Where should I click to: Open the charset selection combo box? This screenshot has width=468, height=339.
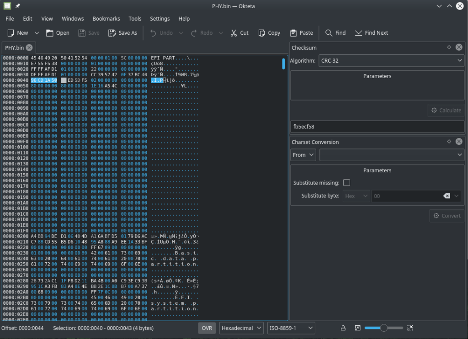392,155
